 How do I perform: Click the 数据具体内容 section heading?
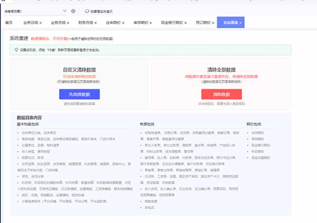click(29, 118)
